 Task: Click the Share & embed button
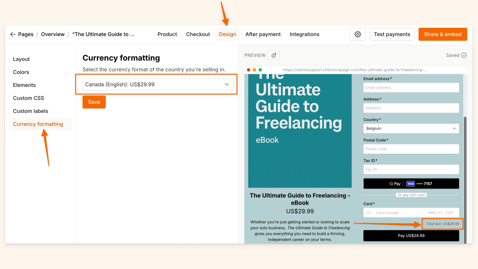pyautogui.click(x=443, y=34)
